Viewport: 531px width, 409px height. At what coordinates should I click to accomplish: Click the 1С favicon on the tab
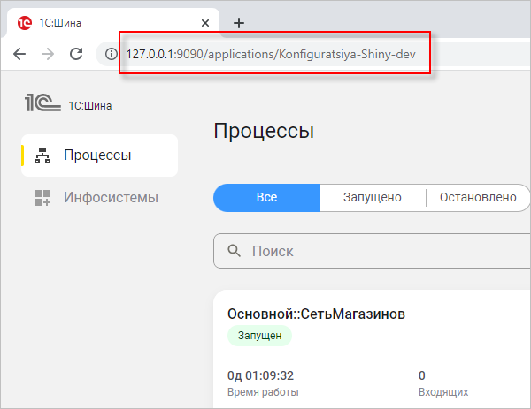25,23
